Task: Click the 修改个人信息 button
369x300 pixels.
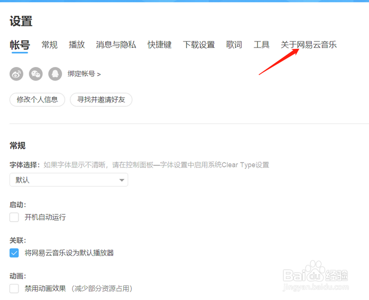Action: tap(37, 99)
